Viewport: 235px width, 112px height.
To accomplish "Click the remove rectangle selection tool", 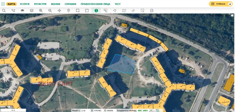I will tap(87, 11).
